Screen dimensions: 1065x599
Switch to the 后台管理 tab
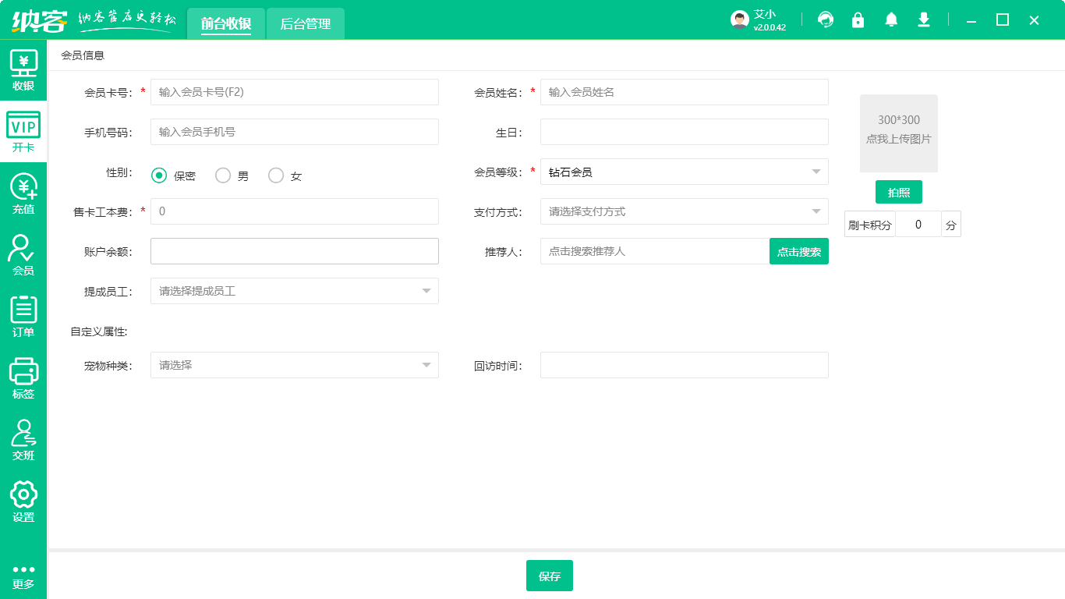pyautogui.click(x=305, y=23)
